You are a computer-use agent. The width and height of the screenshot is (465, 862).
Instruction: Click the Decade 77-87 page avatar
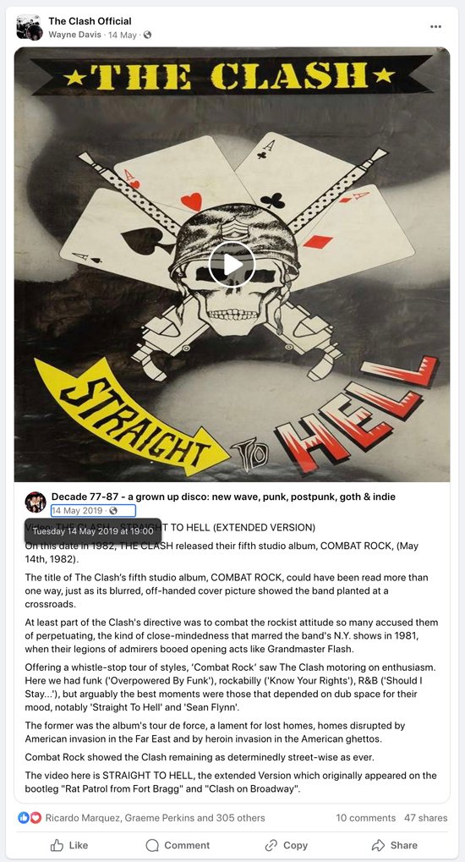click(x=36, y=502)
